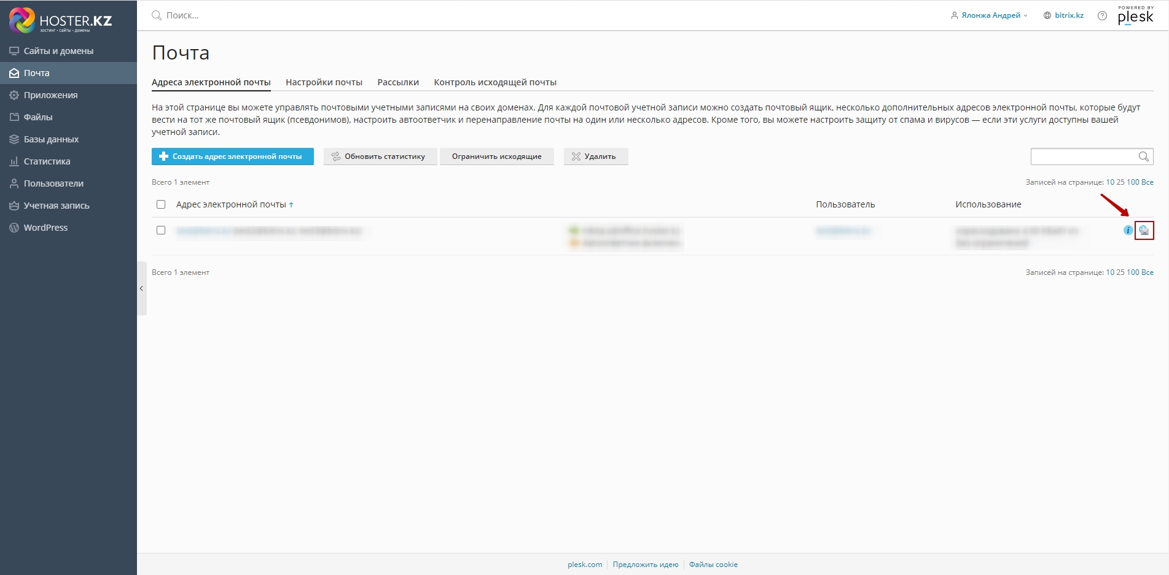
Task: Click Обновить статистику button
Action: (x=380, y=156)
